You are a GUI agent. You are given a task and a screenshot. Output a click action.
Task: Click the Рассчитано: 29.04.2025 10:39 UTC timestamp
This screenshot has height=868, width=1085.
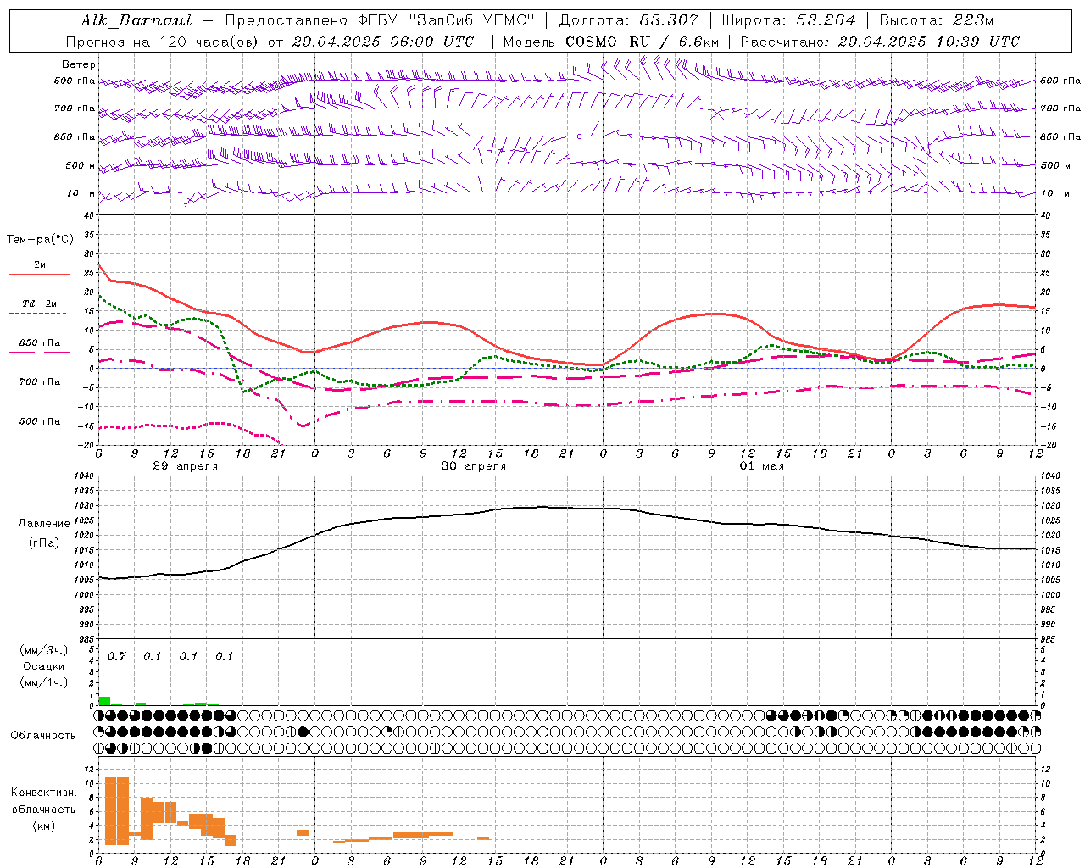pyautogui.click(x=880, y=42)
